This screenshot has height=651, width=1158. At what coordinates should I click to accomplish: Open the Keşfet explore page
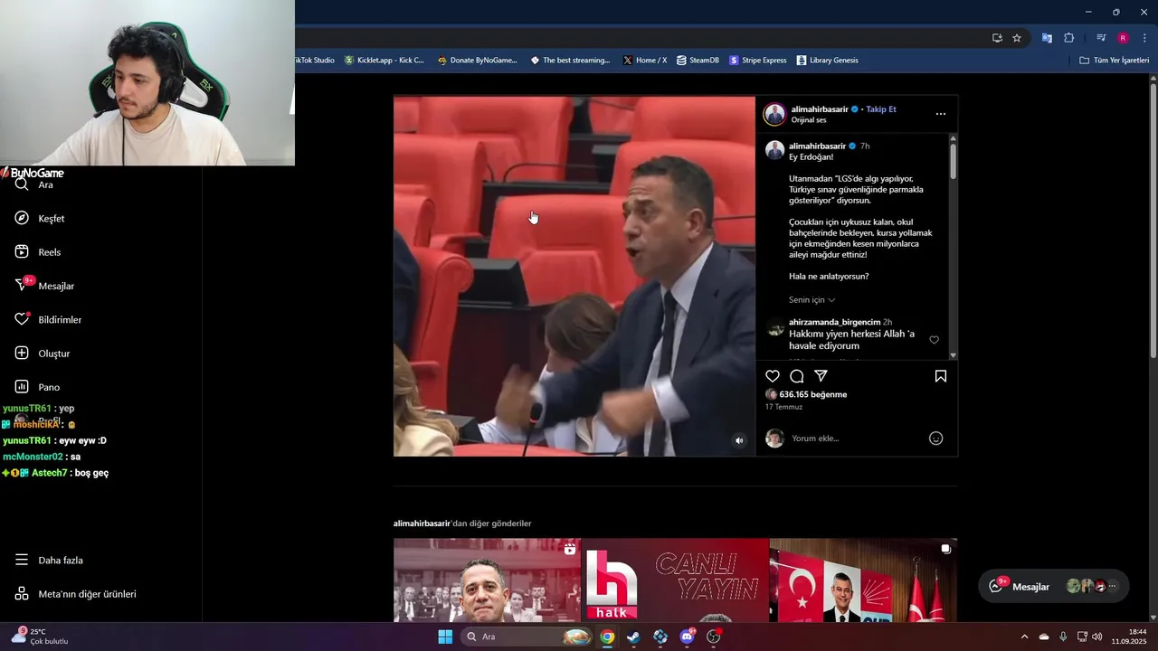click(x=40, y=218)
